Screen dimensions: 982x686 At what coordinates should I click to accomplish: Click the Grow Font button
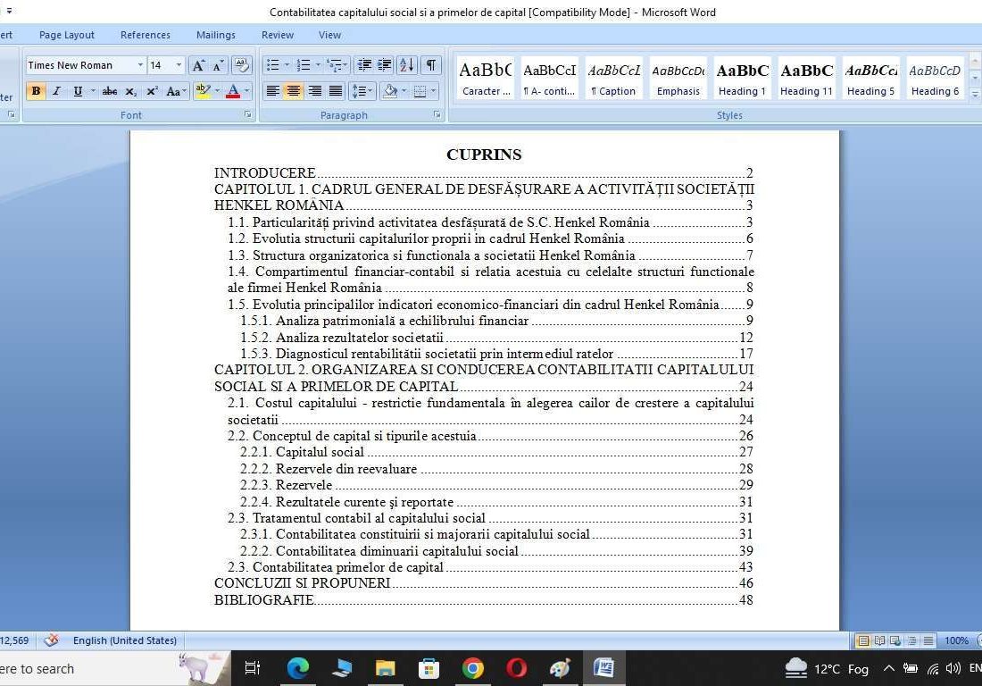coord(198,65)
